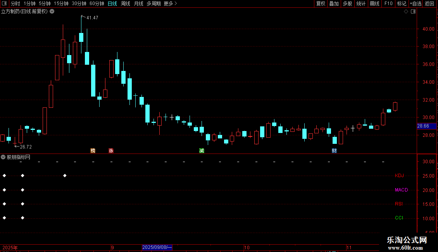Click the 2025/09/08 date marker on timeline

(x=157, y=247)
